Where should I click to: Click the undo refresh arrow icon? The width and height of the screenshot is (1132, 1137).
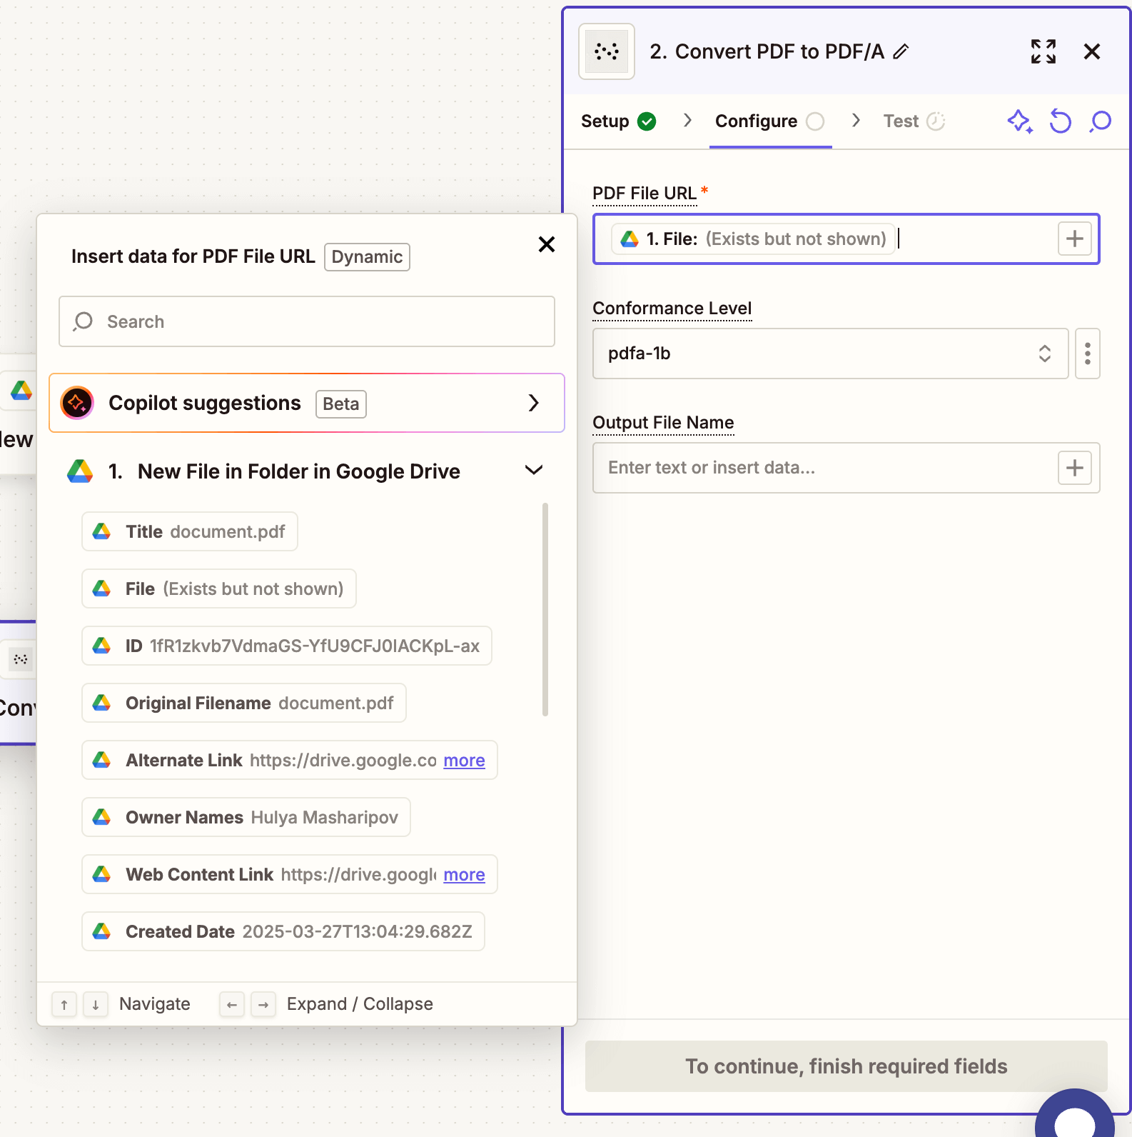(1060, 121)
